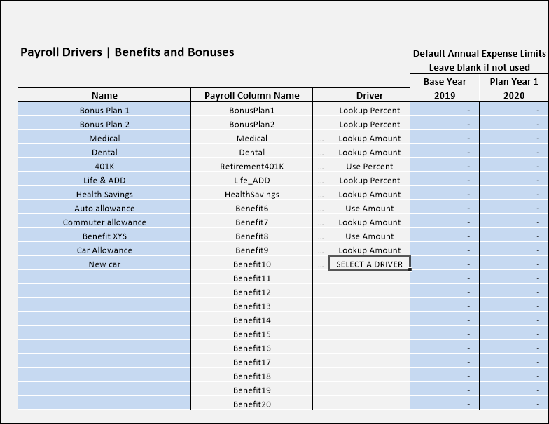Edit the 'Dental' name cell
This screenshot has height=424, width=549.
coord(104,151)
